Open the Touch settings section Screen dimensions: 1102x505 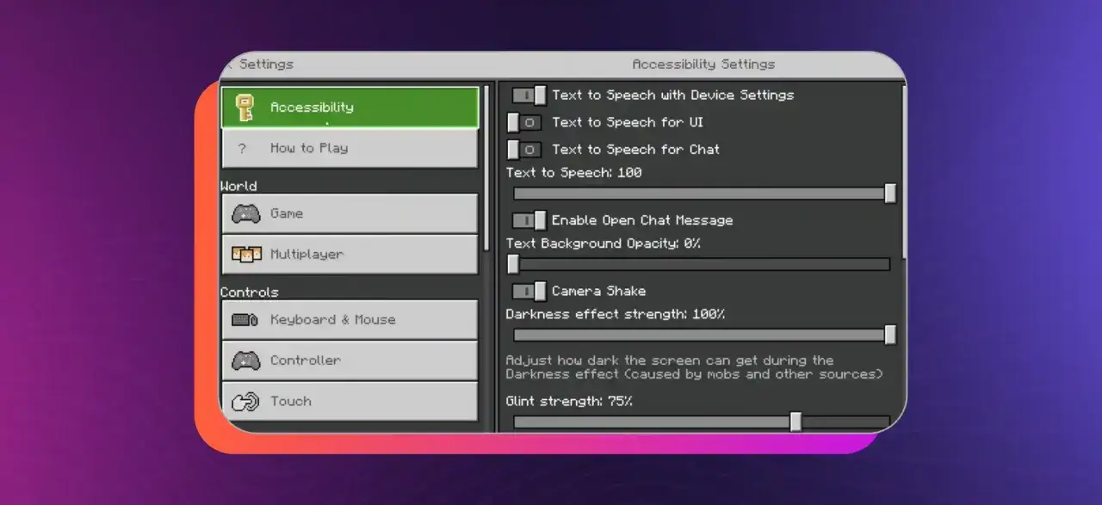coord(350,402)
